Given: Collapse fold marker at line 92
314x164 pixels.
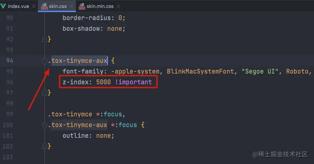Looking at the screenshot, I should tap(45, 39).
